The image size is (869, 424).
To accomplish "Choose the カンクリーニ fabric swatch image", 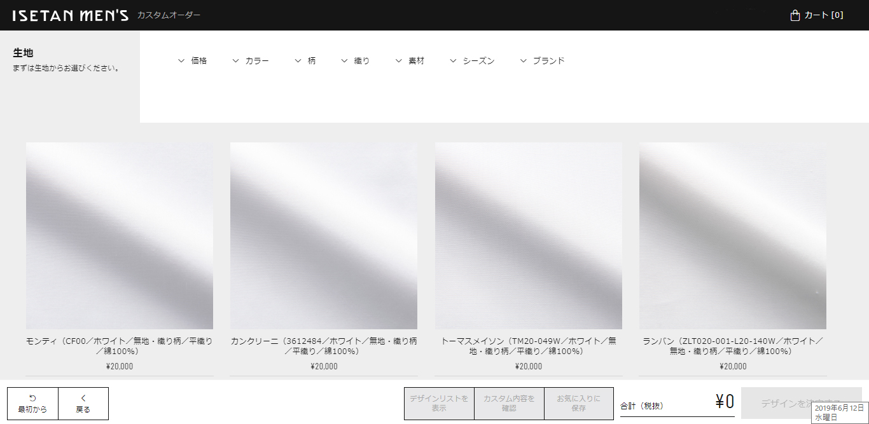I will coord(324,236).
